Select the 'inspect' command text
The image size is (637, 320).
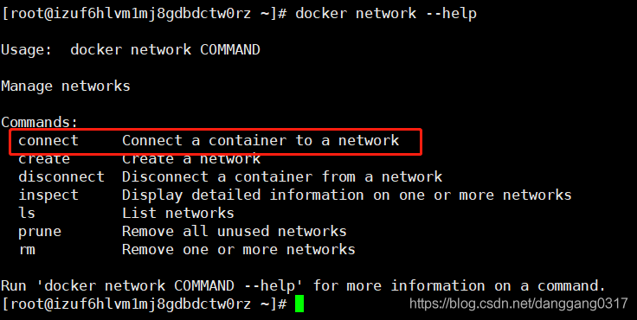[x=48, y=195]
